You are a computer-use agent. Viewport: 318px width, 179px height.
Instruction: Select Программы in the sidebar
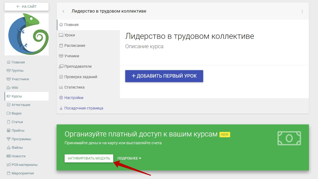(21, 139)
